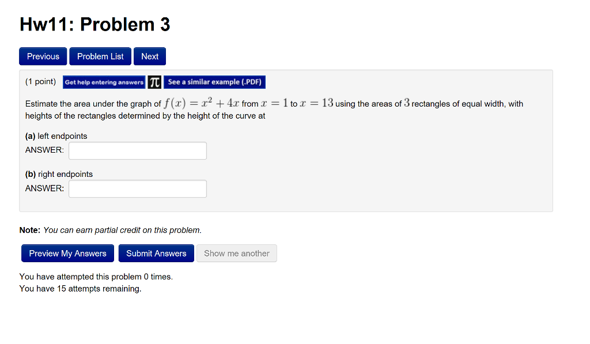Open "See a similar example (.PDF)"
This screenshot has width=590, height=344.
click(214, 82)
